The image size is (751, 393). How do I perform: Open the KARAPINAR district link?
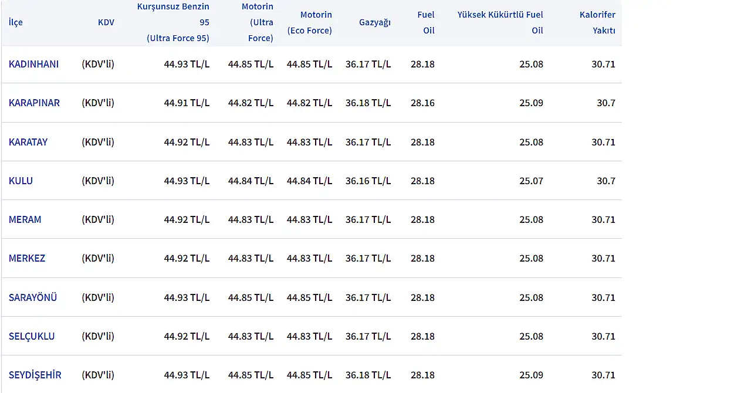(x=34, y=103)
